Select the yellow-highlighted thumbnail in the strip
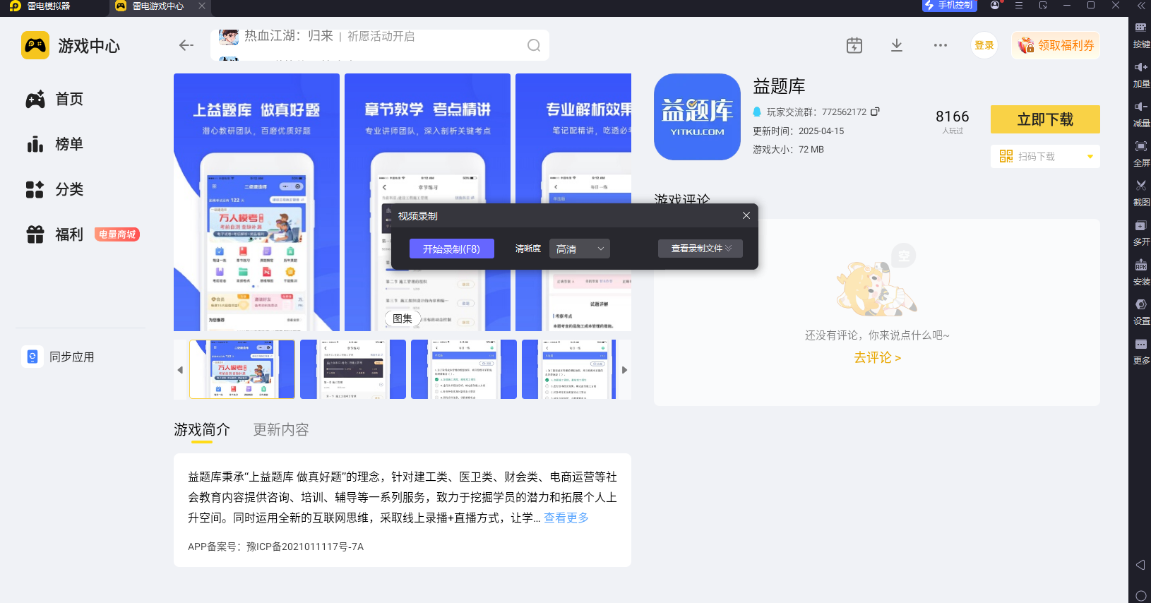This screenshot has width=1151, height=603. coord(242,369)
